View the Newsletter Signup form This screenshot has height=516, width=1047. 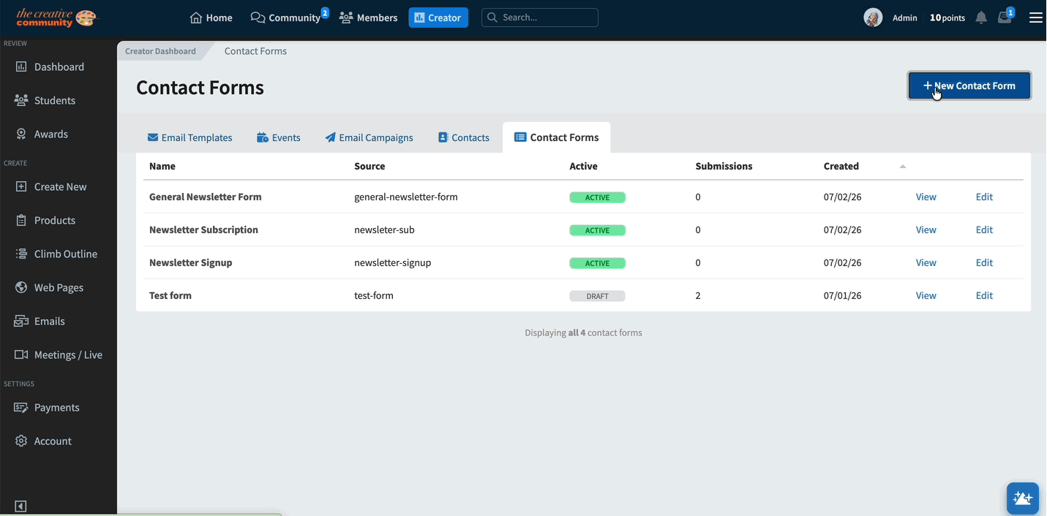click(x=926, y=262)
